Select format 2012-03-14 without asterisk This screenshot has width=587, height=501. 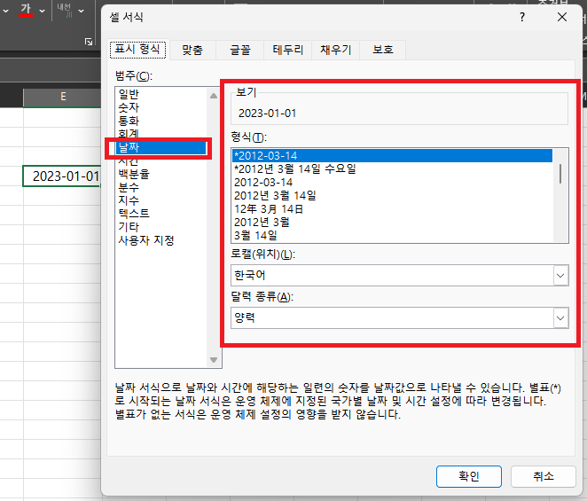point(392,183)
